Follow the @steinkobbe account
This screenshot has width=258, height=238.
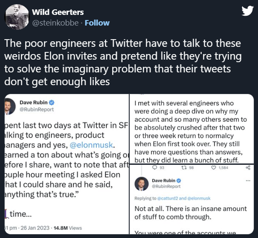(97, 23)
